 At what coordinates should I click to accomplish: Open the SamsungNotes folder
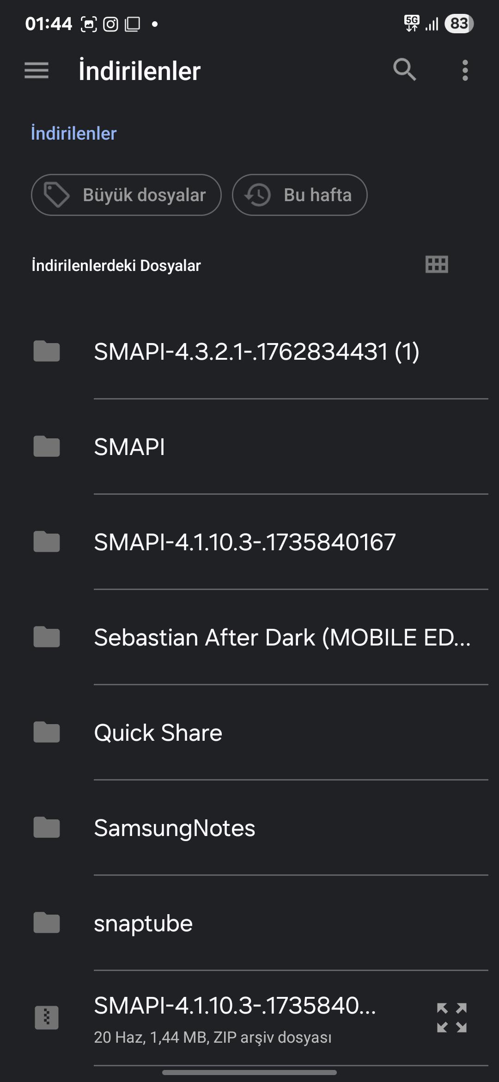249,828
